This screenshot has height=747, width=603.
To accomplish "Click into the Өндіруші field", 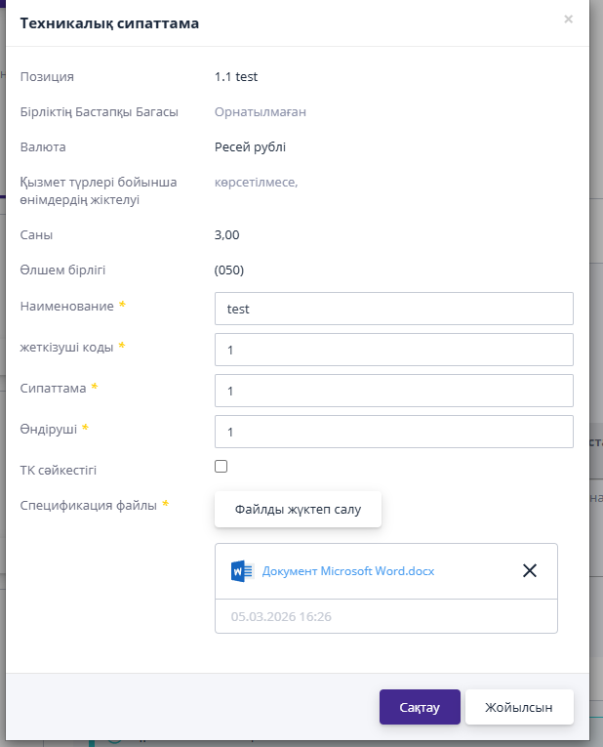I will point(393,432).
